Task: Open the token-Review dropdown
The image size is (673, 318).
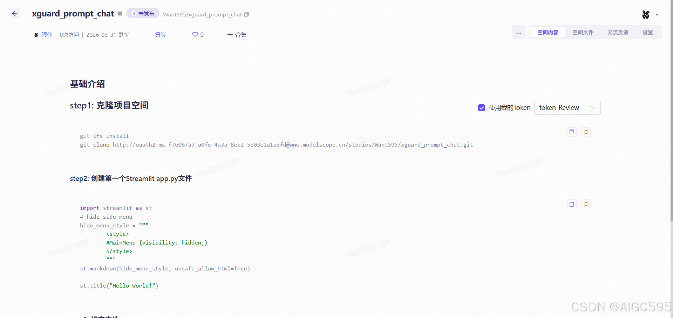Action: pyautogui.click(x=567, y=108)
